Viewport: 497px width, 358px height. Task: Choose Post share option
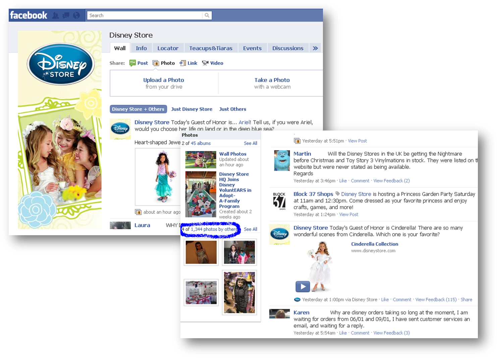tap(139, 63)
